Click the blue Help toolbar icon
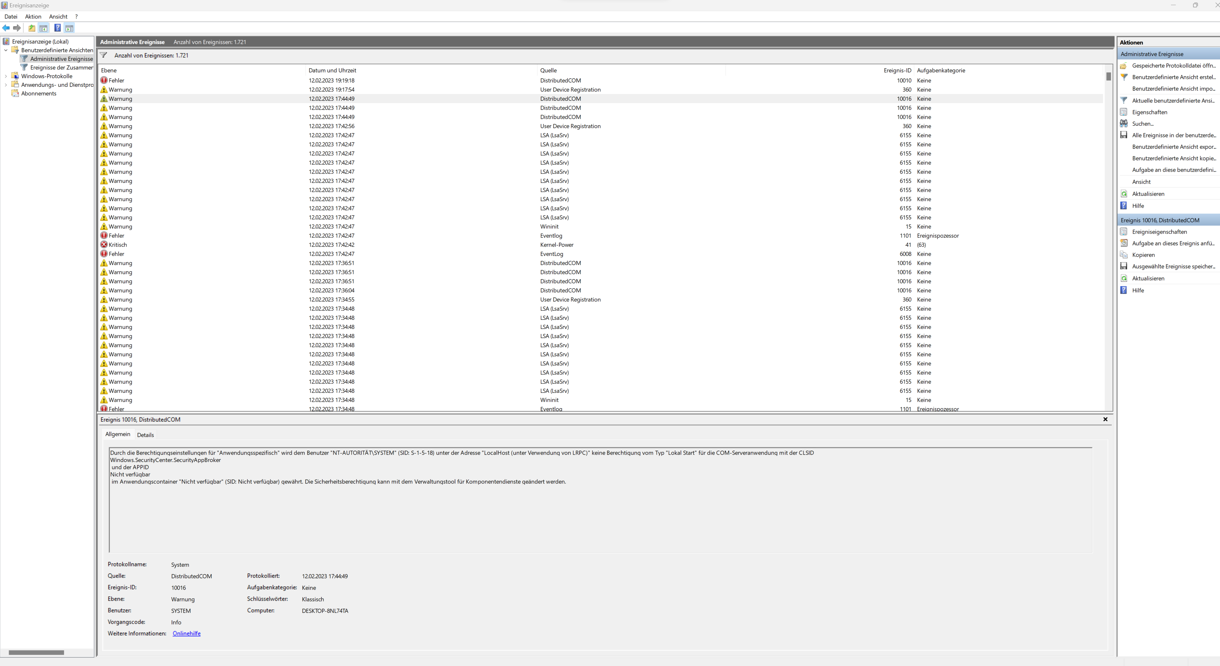The image size is (1220, 666). 57,28
